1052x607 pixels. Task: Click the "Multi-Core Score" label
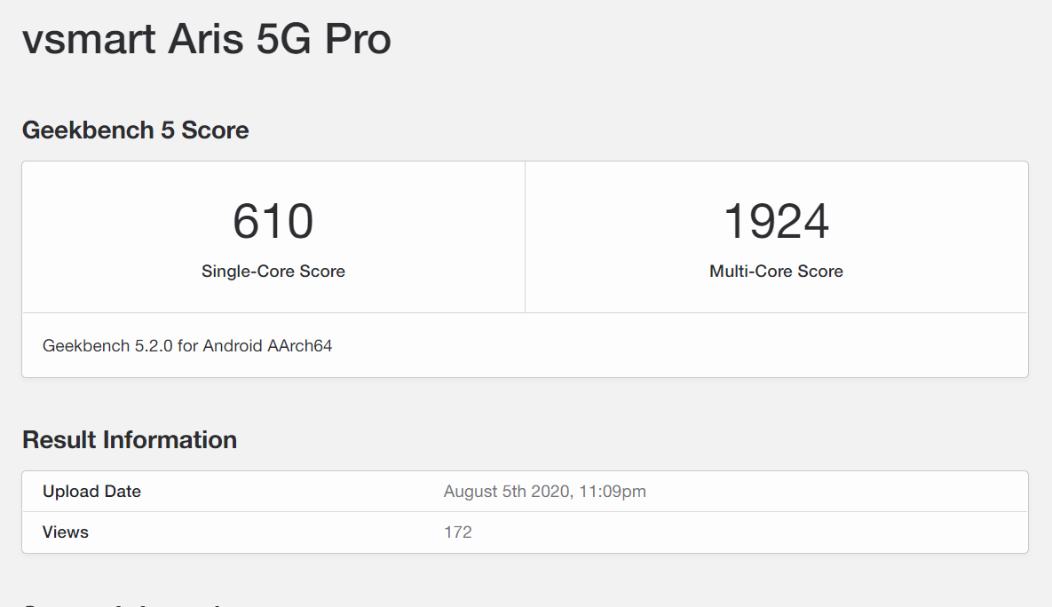776,272
